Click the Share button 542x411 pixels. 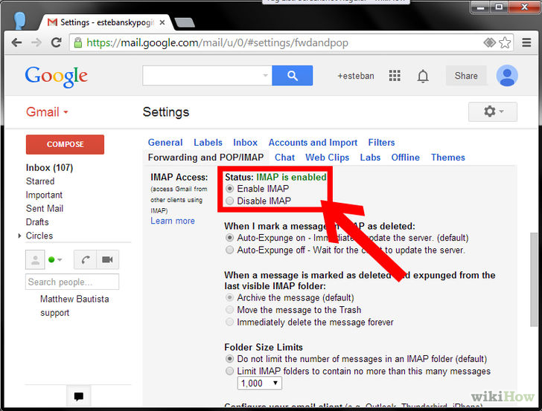pyautogui.click(x=466, y=76)
